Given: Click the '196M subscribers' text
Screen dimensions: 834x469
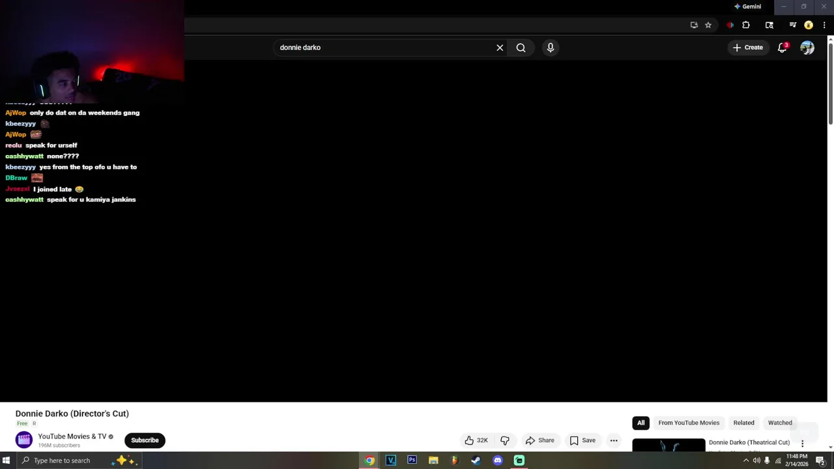Looking at the screenshot, I should [59, 446].
